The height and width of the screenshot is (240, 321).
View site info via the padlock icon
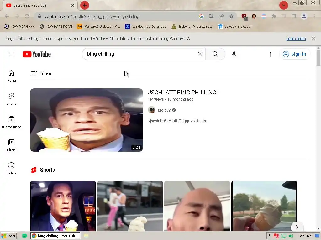click(39, 16)
